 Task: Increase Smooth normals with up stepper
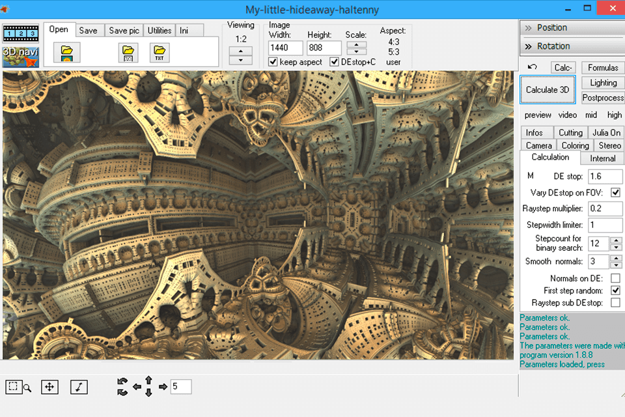click(617, 258)
